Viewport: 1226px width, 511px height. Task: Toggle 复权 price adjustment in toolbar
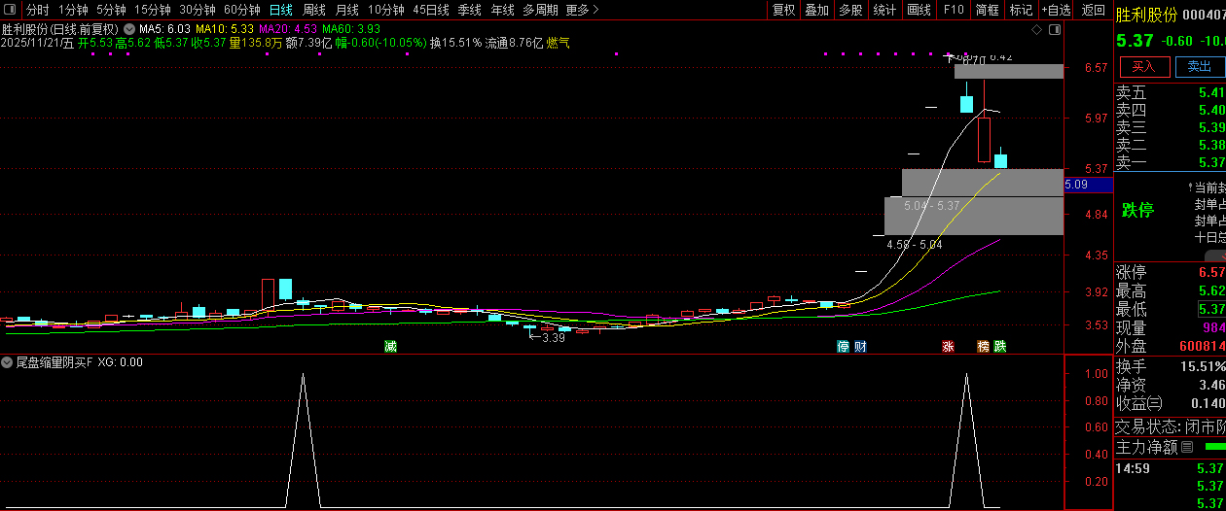coord(783,10)
